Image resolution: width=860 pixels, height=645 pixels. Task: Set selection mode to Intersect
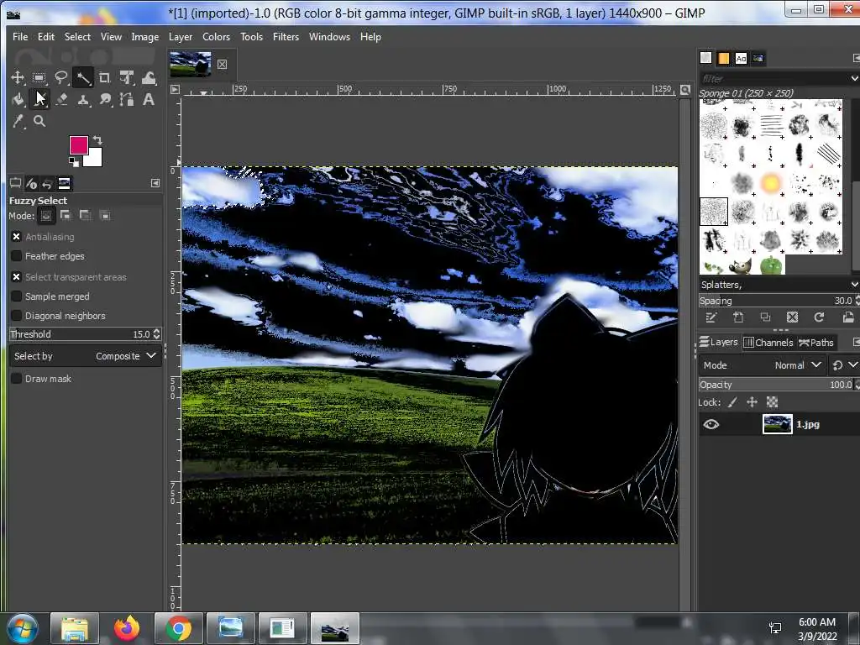coord(105,216)
